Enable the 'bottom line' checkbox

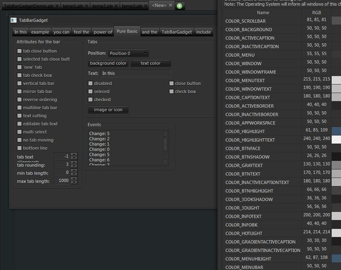(x=19, y=148)
